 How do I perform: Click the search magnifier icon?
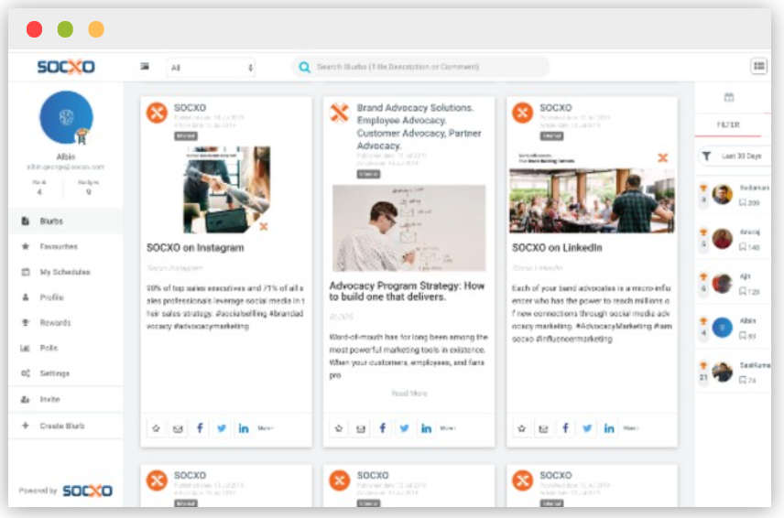(304, 67)
